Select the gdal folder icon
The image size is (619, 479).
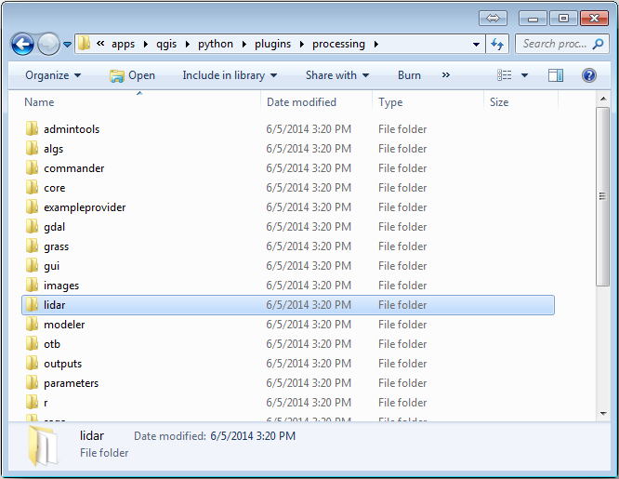click(32, 227)
